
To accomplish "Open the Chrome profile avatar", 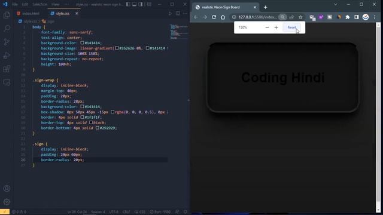I will 366,17.
